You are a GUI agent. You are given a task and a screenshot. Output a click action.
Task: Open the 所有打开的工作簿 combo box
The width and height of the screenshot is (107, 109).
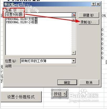[x=48, y=61]
